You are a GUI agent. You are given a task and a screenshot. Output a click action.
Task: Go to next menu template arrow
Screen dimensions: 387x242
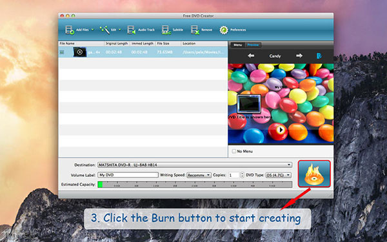299,55
